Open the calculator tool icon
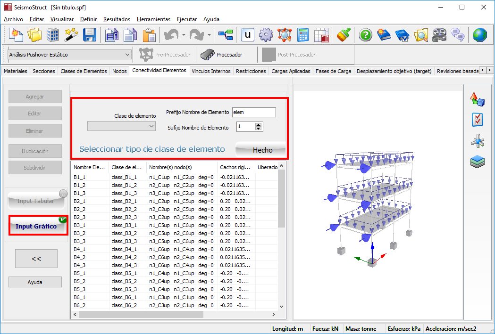This screenshot has height=334, width=495. [303, 35]
